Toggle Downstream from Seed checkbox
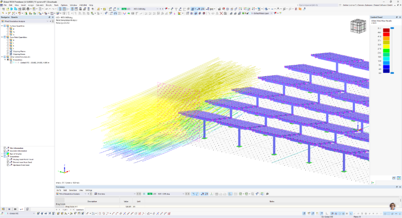The height and width of the screenshot is (218, 402). point(8,162)
